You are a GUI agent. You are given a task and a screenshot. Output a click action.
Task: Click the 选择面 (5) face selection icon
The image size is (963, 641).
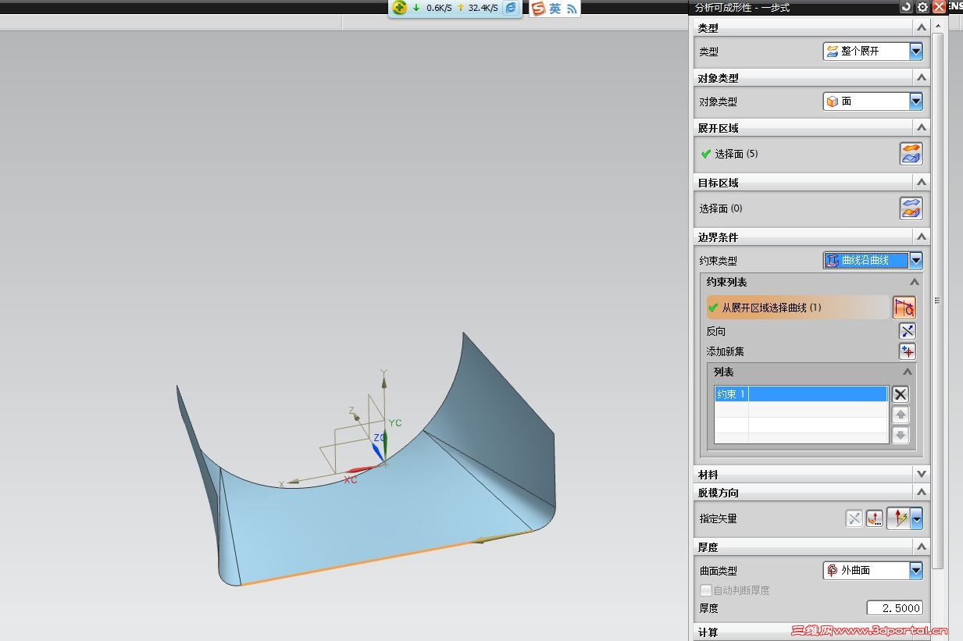[911, 154]
